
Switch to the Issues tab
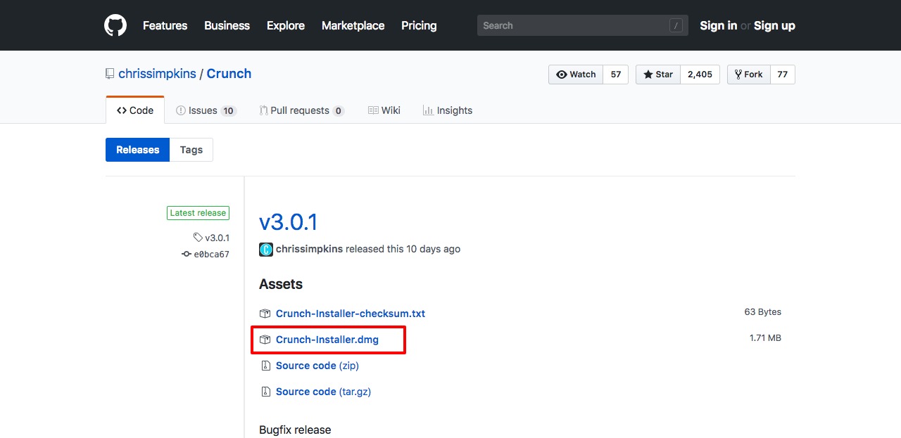(206, 110)
